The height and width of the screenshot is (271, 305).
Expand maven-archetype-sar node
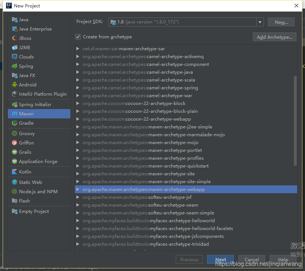[x=77, y=49]
